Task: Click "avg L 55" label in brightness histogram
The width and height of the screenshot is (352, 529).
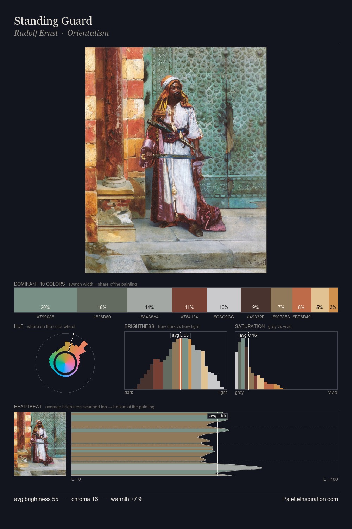Action: tap(180, 335)
